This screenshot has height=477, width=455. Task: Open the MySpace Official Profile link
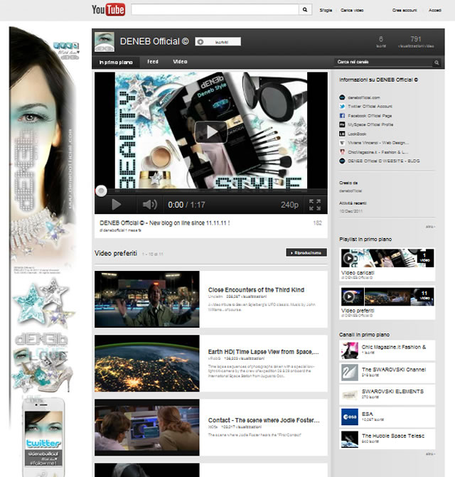pos(370,124)
